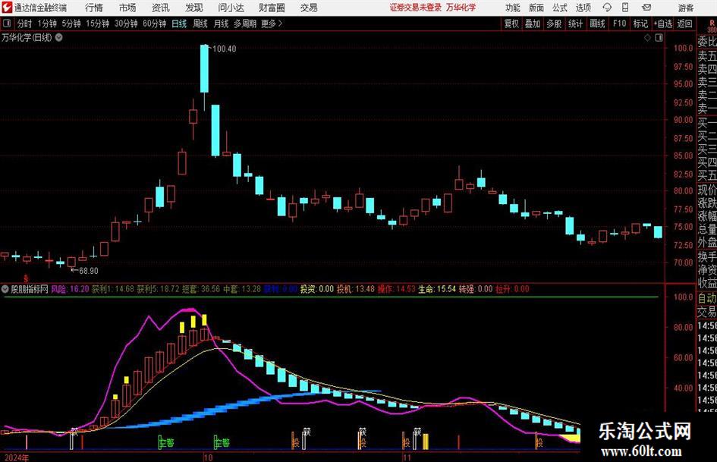Click the 复权 toolbar button

pos(511,24)
